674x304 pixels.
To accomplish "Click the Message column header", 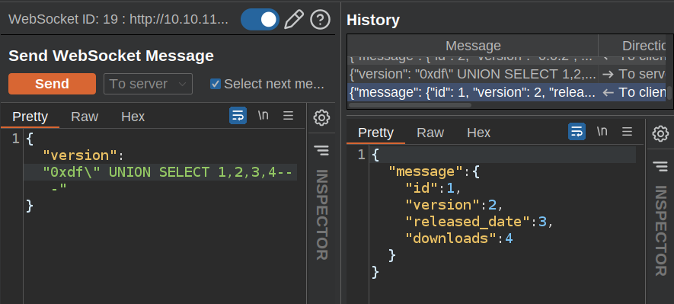I will (473, 46).
